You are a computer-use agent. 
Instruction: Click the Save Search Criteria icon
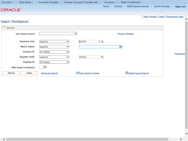(x=77, y=73)
